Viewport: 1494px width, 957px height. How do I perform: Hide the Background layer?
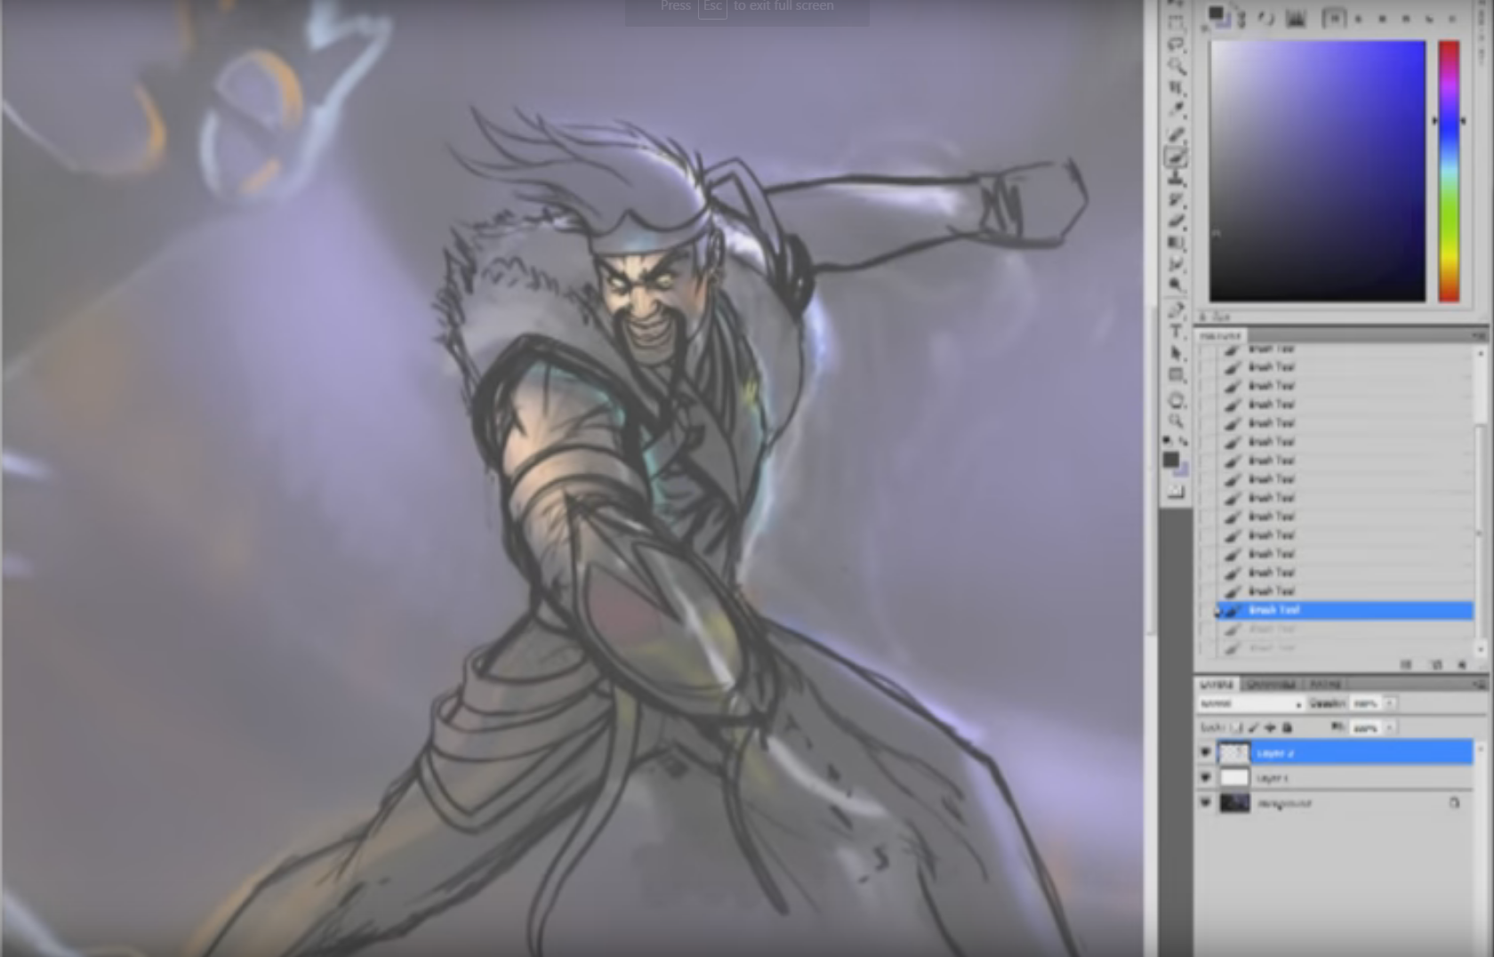pos(1206,802)
